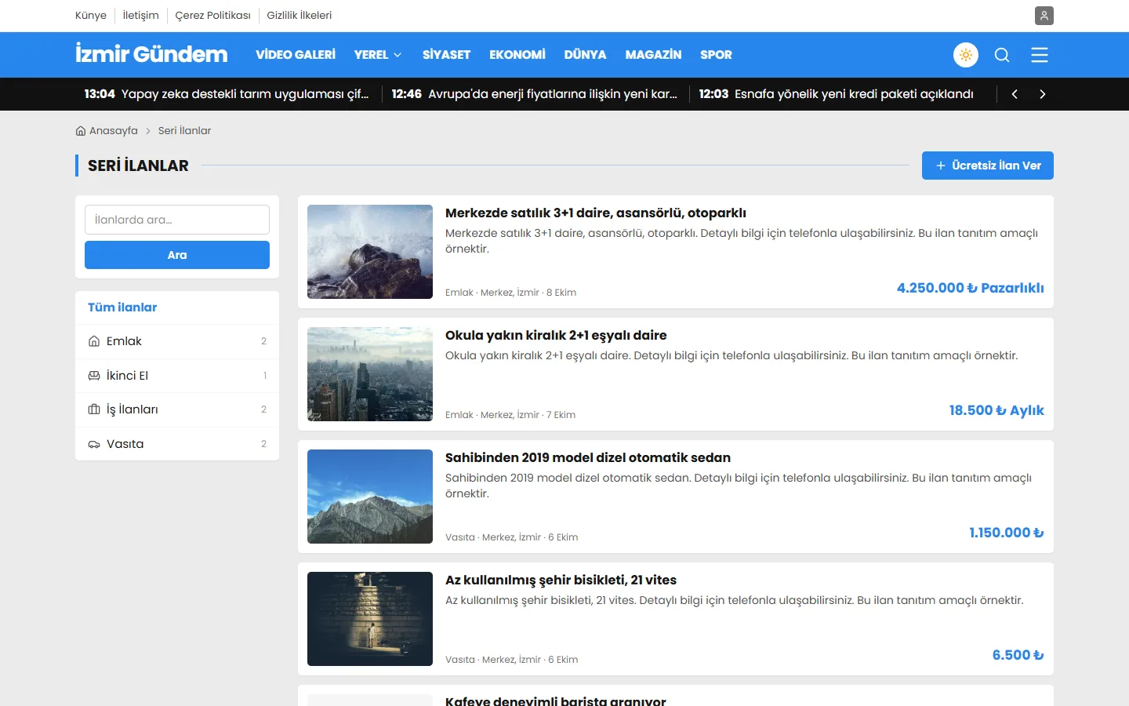Click the Anasayfa breadcrumb text
Screen dimensions: 1129x706
click(114, 131)
